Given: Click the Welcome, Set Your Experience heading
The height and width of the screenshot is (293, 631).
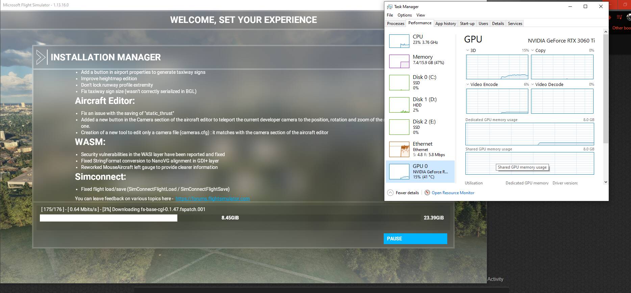Looking at the screenshot, I should tap(243, 20).
